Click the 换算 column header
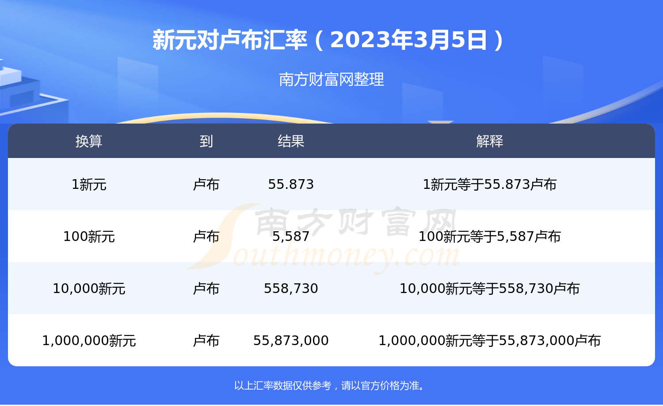This screenshot has width=663, height=406. pos(89,141)
